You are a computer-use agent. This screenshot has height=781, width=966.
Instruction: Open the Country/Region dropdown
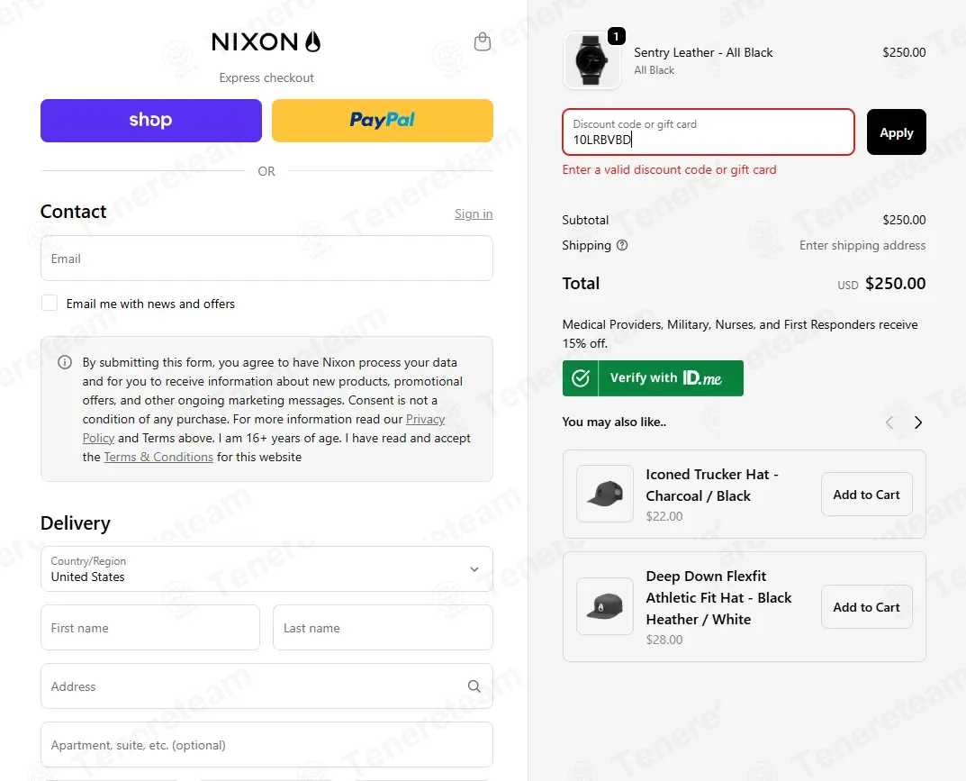pyautogui.click(x=266, y=569)
